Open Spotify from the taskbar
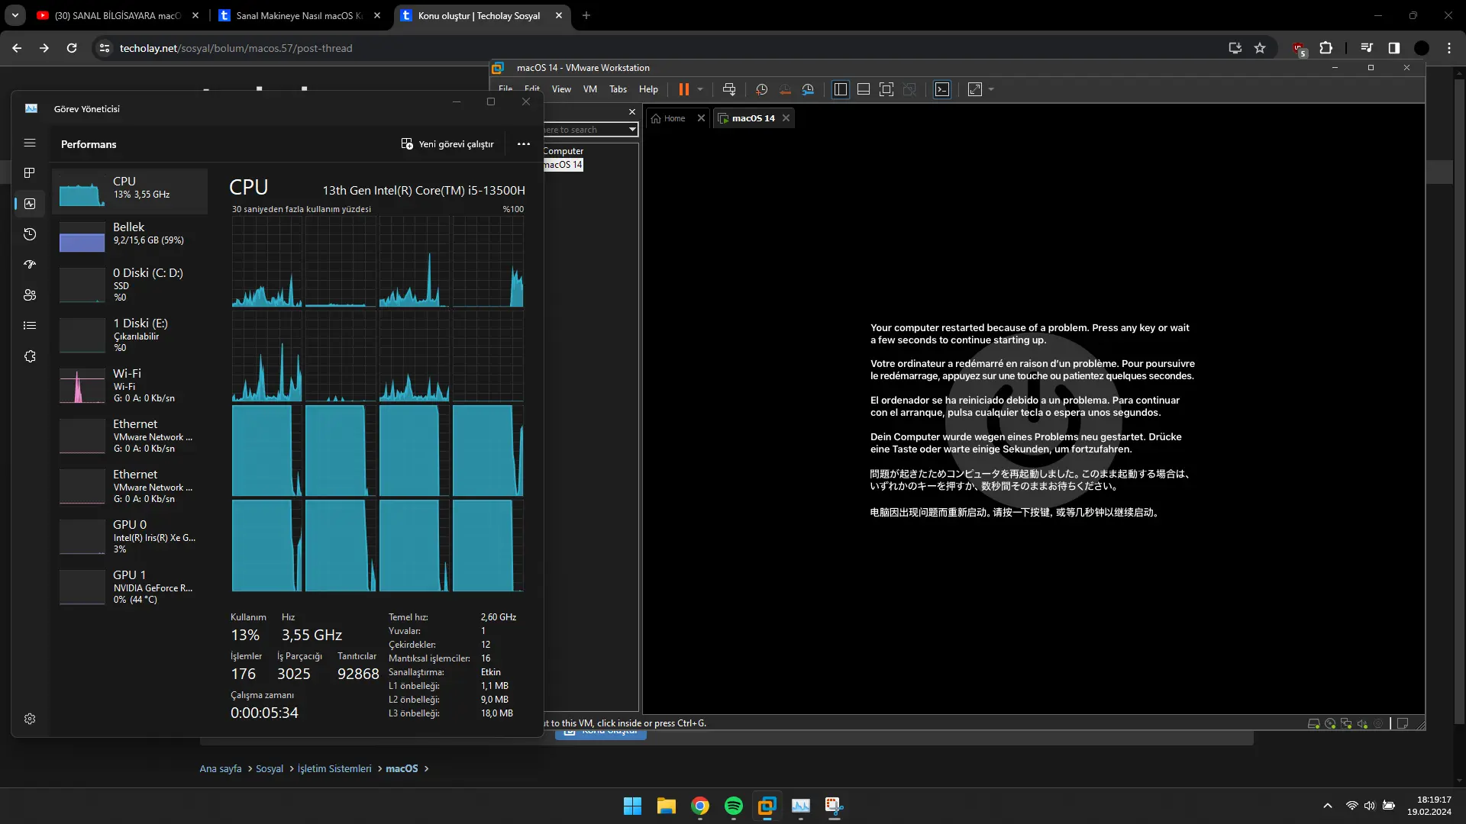This screenshot has width=1466, height=824. click(x=734, y=806)
